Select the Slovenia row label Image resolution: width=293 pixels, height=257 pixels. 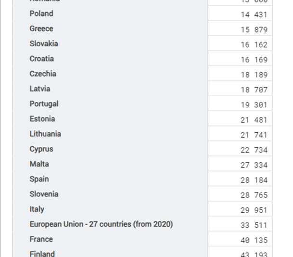(44, 194)
